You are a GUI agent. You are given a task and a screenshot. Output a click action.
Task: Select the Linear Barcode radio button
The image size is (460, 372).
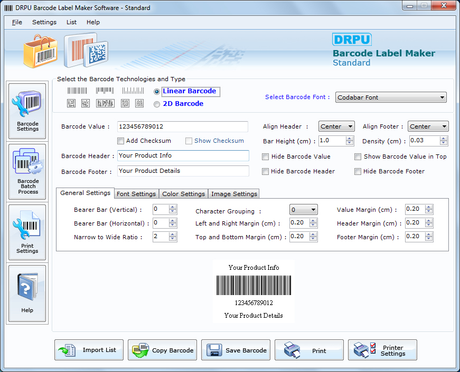click(157, 92)
